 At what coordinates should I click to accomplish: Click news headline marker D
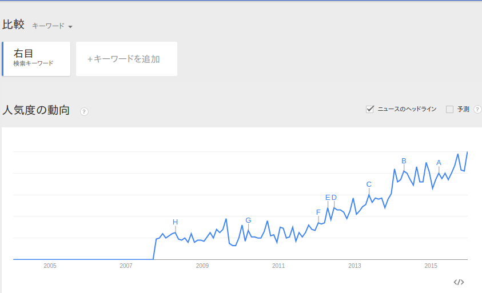(334, 198)
